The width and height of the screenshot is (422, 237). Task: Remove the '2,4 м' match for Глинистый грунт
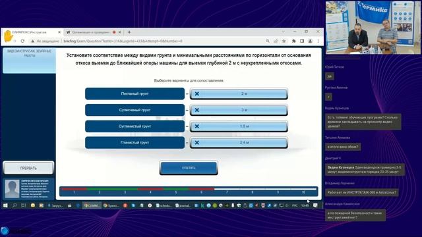coord(196,143)
